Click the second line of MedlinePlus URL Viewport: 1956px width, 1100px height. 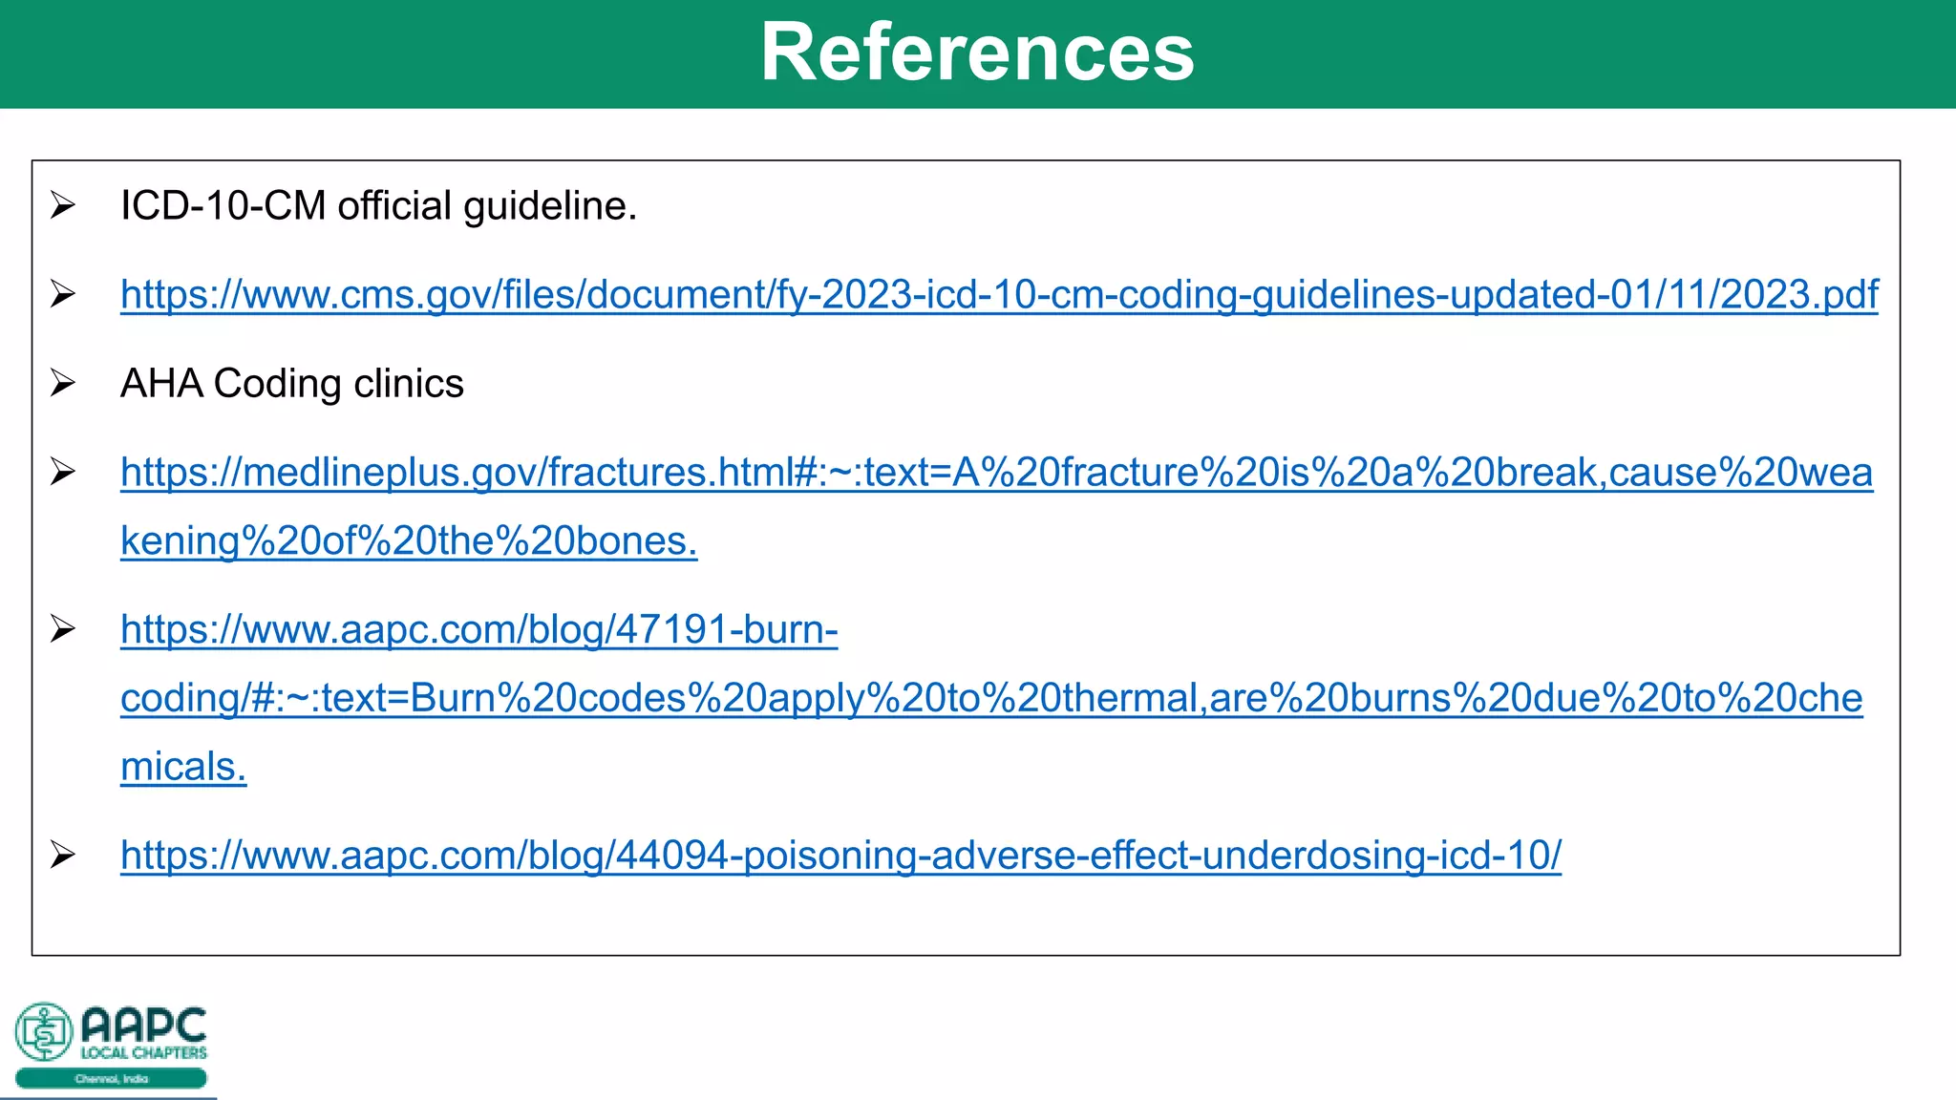(x=409, y=540)
